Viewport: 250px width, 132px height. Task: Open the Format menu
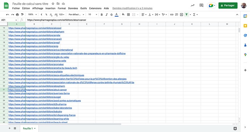62,8
